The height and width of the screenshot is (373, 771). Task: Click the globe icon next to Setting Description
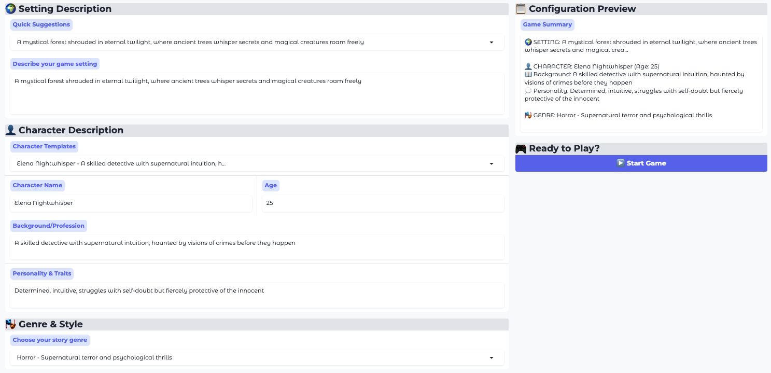[10, 9]
